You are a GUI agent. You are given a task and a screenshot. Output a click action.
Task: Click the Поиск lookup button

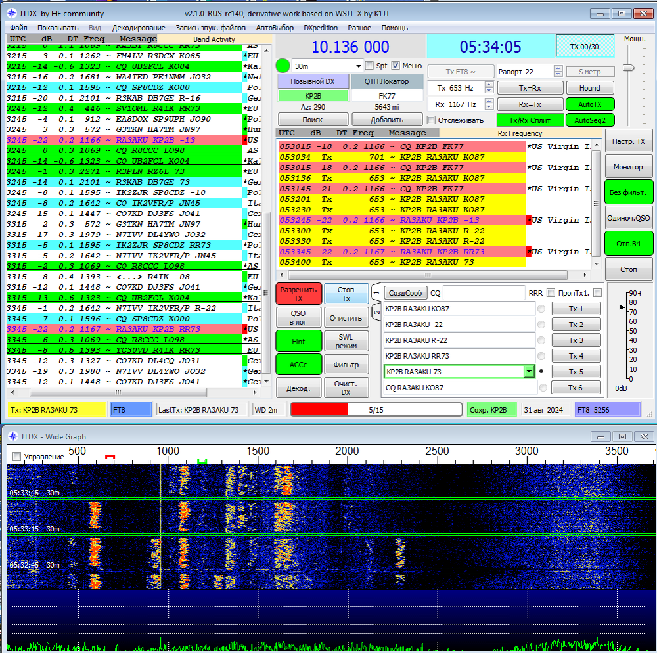tap(313, 120)
